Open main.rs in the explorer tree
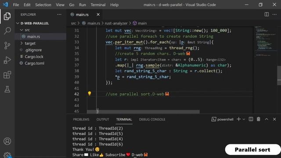Image resolution: width=281 pixels, height=158 pixels. tap(33, 36)
